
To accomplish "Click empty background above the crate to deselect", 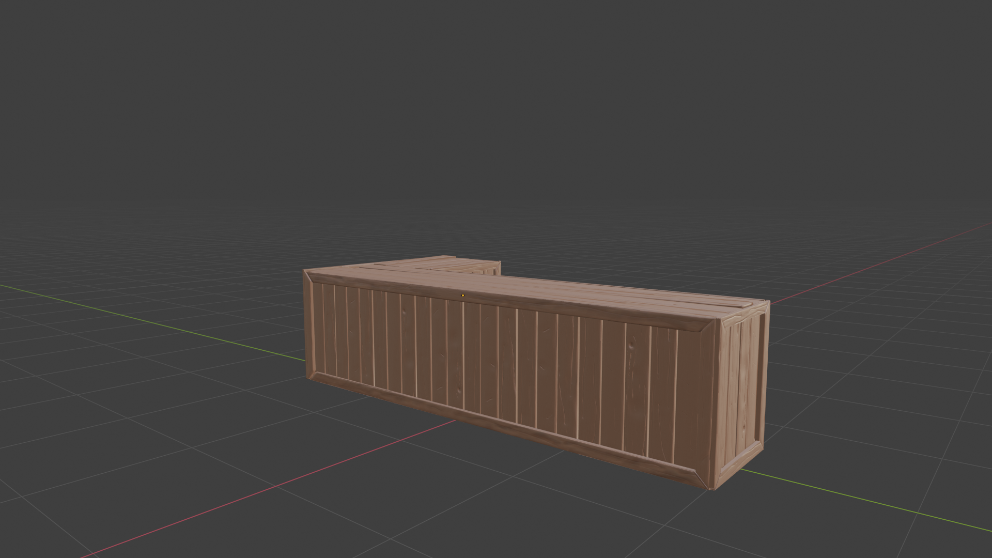I will point(496,129).
